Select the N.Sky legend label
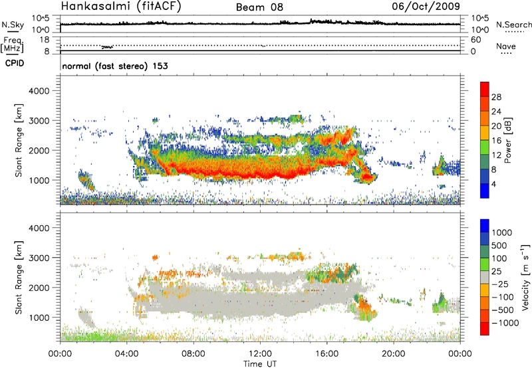This screenshot has width=532, height=368. tap(13, 25)
